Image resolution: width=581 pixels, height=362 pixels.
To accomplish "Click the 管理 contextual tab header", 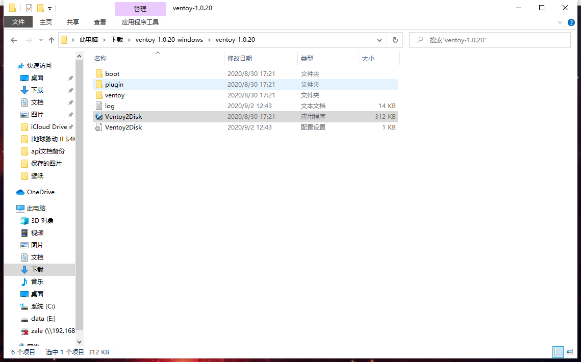I will coord(140,9).
